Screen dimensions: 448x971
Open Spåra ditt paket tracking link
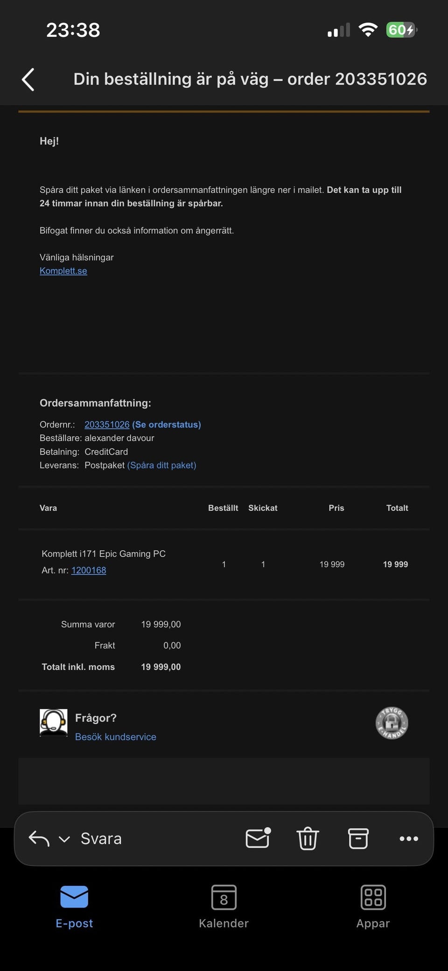pos(161,465)
